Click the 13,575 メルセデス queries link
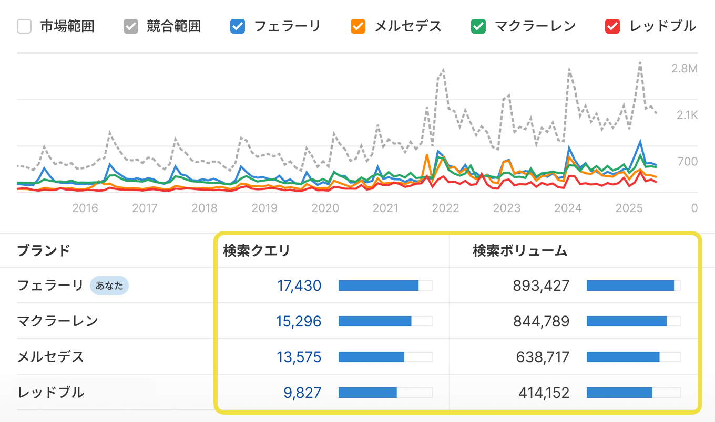Image resolution: width=715 pixels, height=422 pixels. pyautogui.click(x=299, y=357)
